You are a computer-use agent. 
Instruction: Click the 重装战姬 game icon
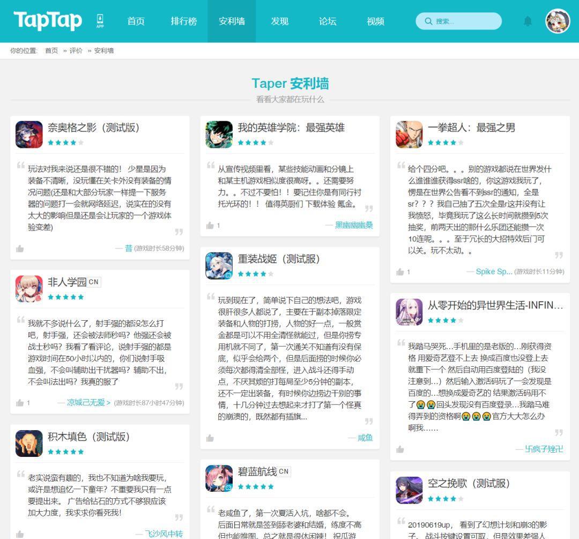219,265
